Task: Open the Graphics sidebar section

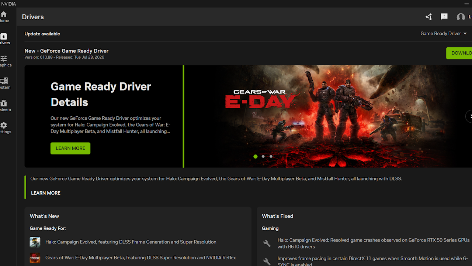Action: pos(4,61)
